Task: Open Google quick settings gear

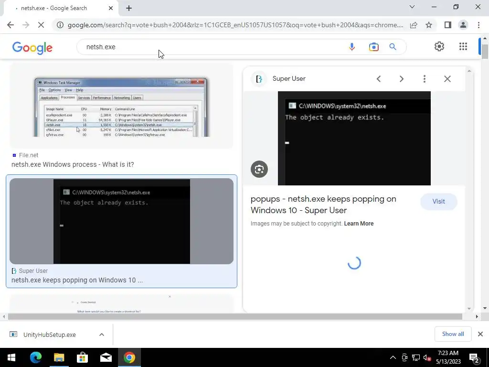Action: click(x=439, y=46)
